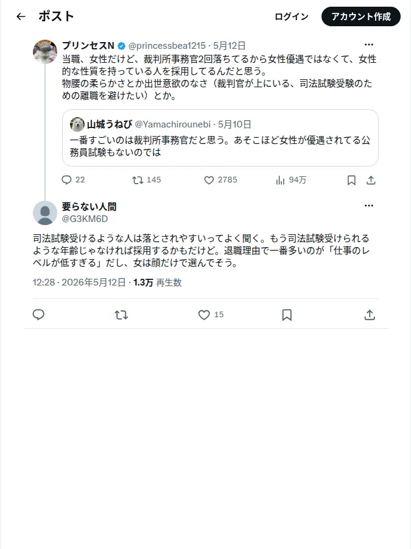Click the ログイン button
Viewport: 411px width, 549px height.
[x=292, y=16]
